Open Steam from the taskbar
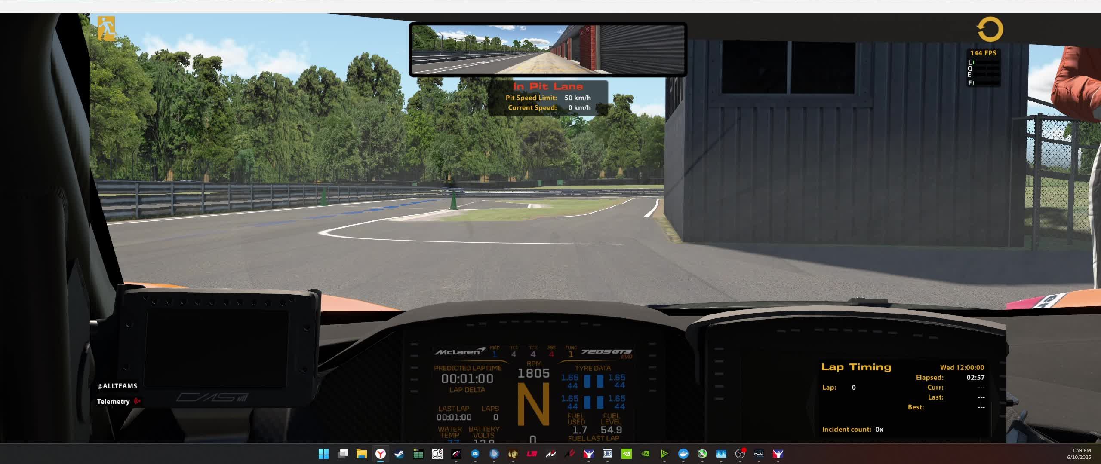Viewport: 1101px width, 464px height. 399,454
